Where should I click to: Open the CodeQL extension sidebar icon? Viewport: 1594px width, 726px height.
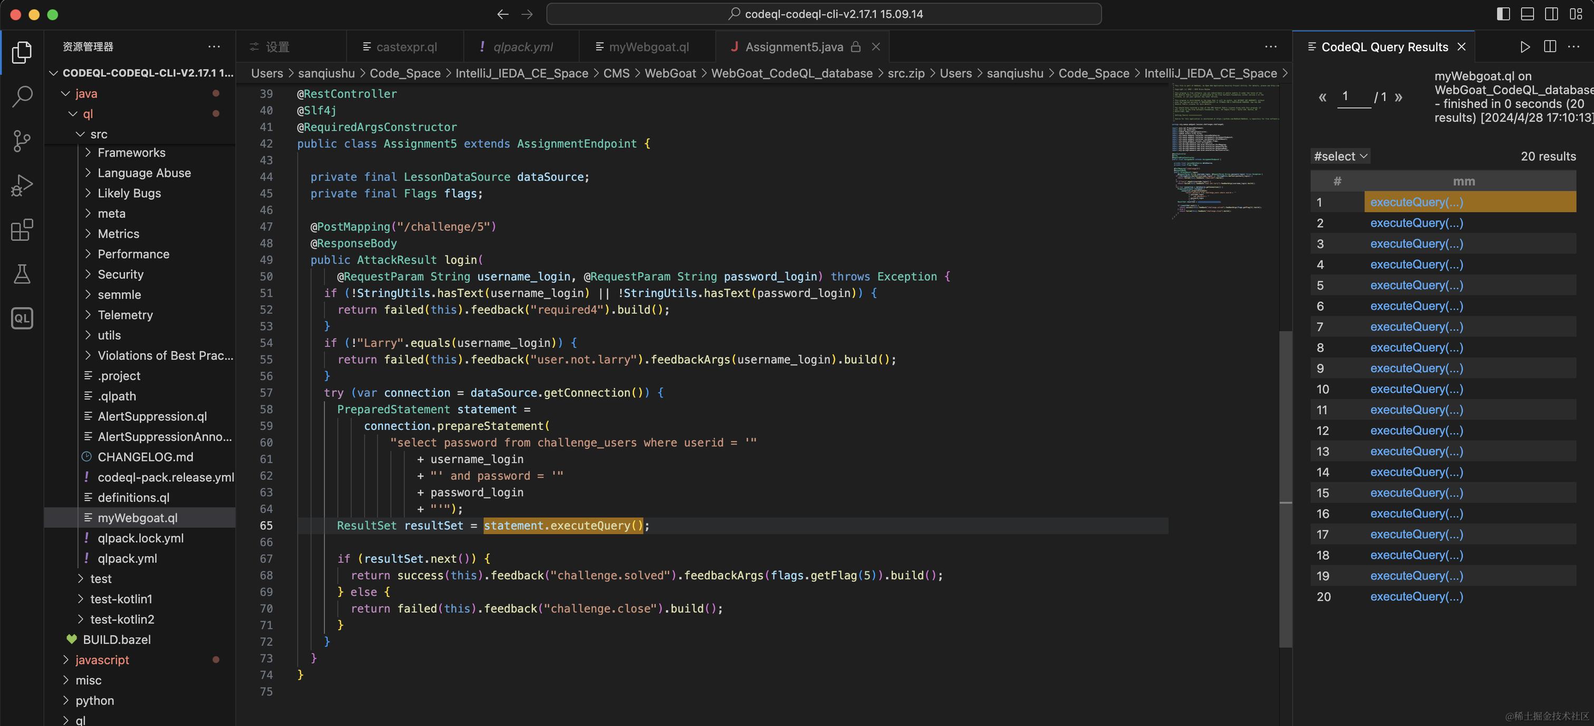(x=22, y=318)
